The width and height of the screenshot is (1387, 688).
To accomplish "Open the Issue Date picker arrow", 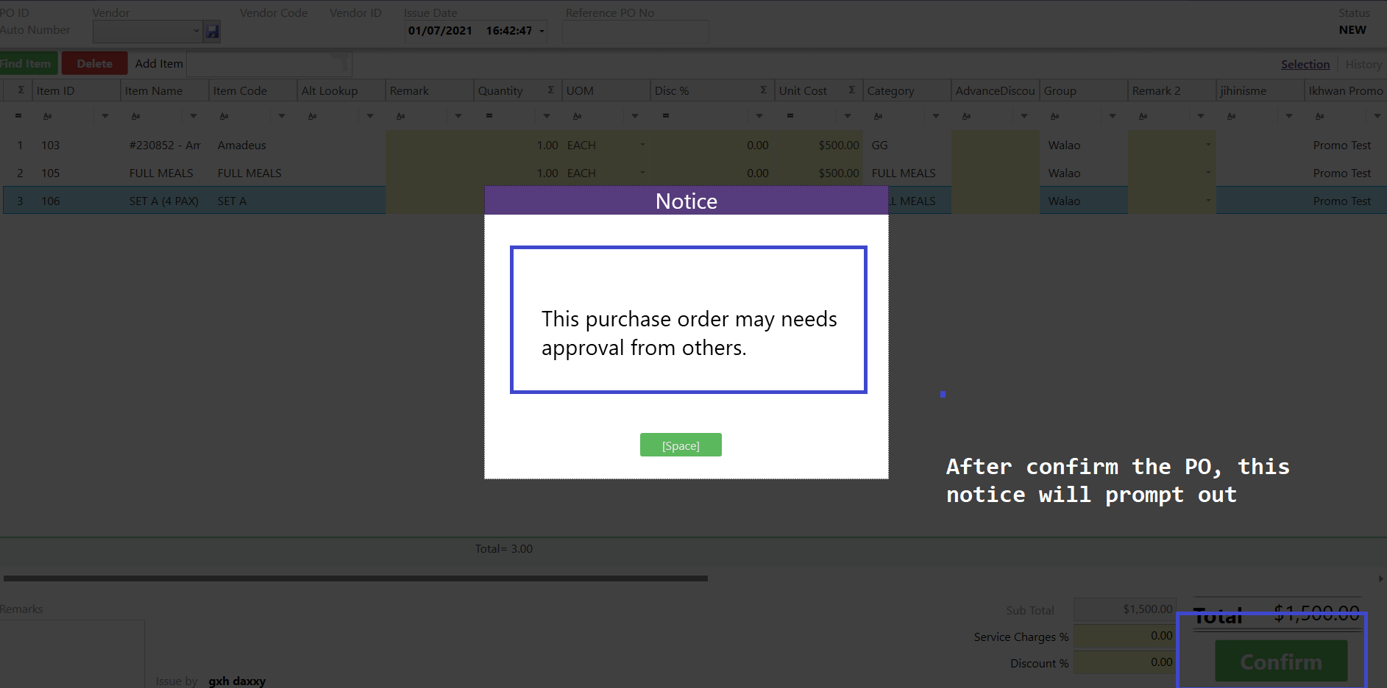I will click(x=542, y=31).
